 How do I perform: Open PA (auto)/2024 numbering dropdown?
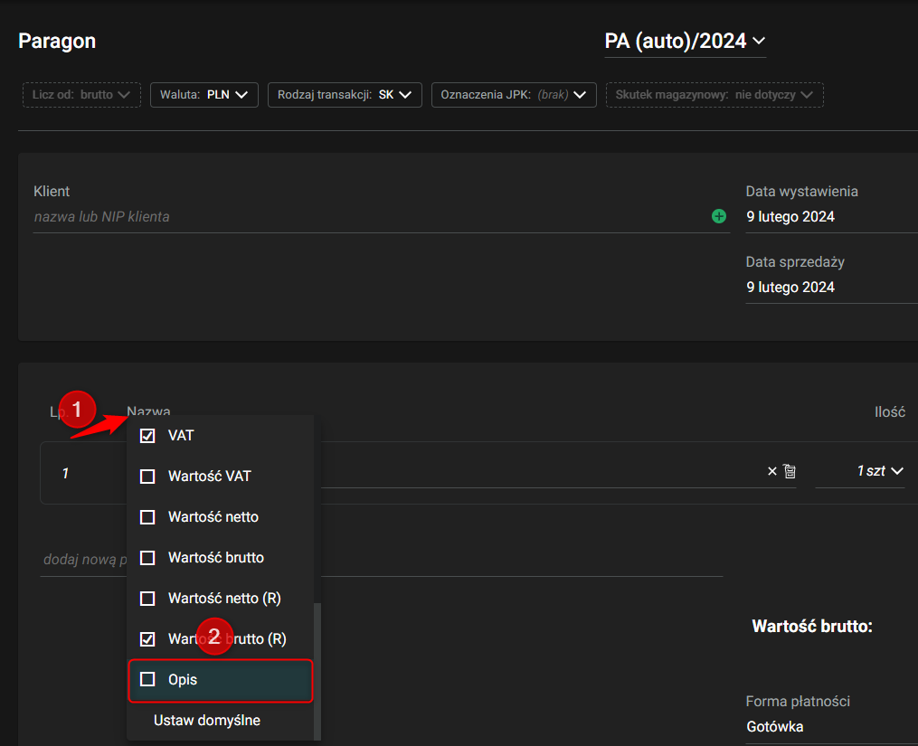coord(685,41)
